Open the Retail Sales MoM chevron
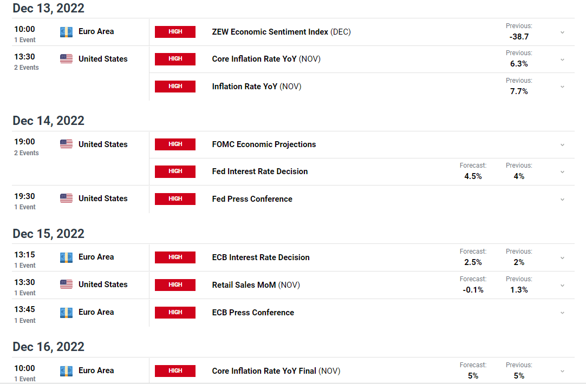This screenshot has height=384, width=586. pos(562,286)
